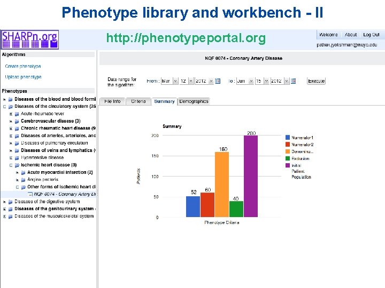Screen dimensions: 385x288
Task: Click folder icon beside Acute rheumatic fever
Action: [17, 114]
